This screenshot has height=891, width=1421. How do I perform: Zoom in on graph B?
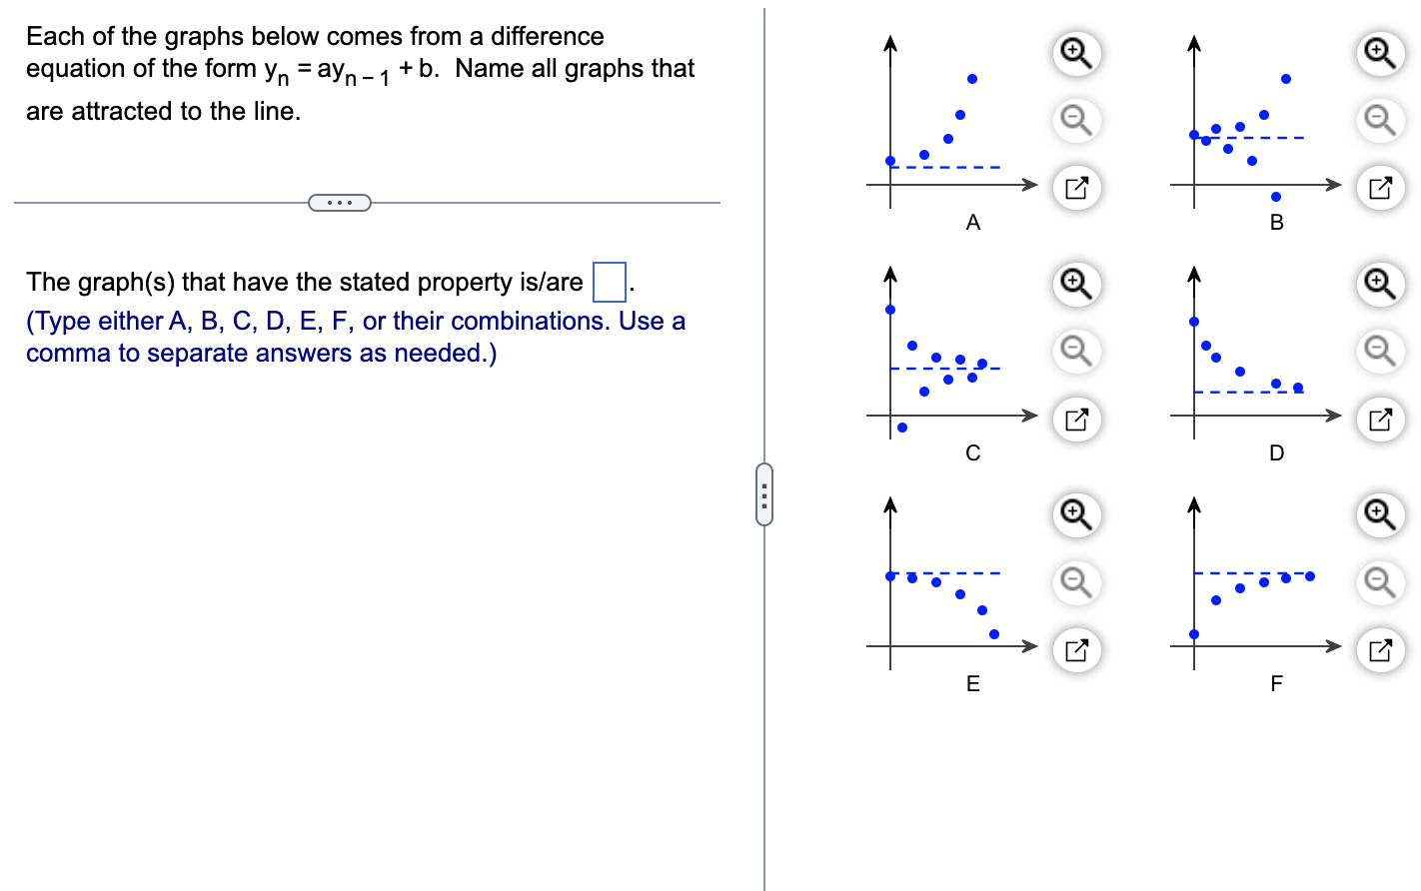point(1380,55)
